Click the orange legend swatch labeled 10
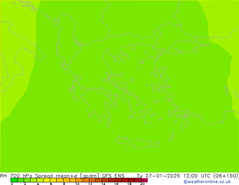Image resolution: width=239 pixels, height=185 pixels. pyautogui.click(x=79, y=180)
